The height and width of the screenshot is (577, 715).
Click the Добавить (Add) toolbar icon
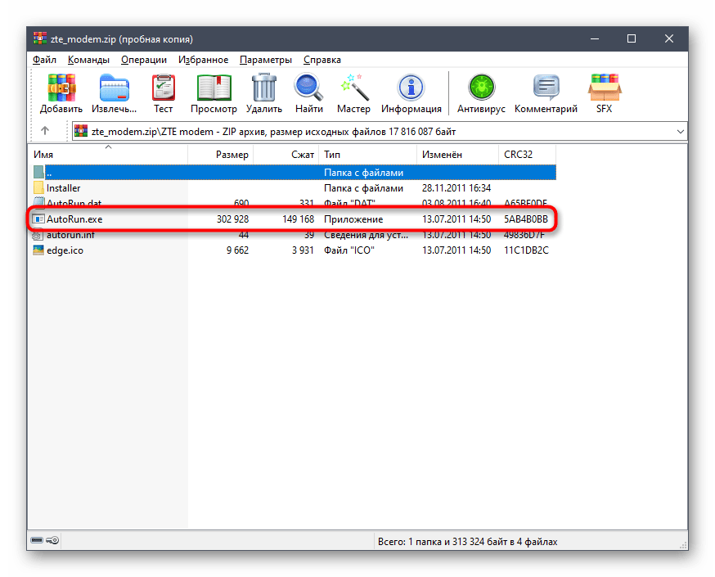coord(61,88)
